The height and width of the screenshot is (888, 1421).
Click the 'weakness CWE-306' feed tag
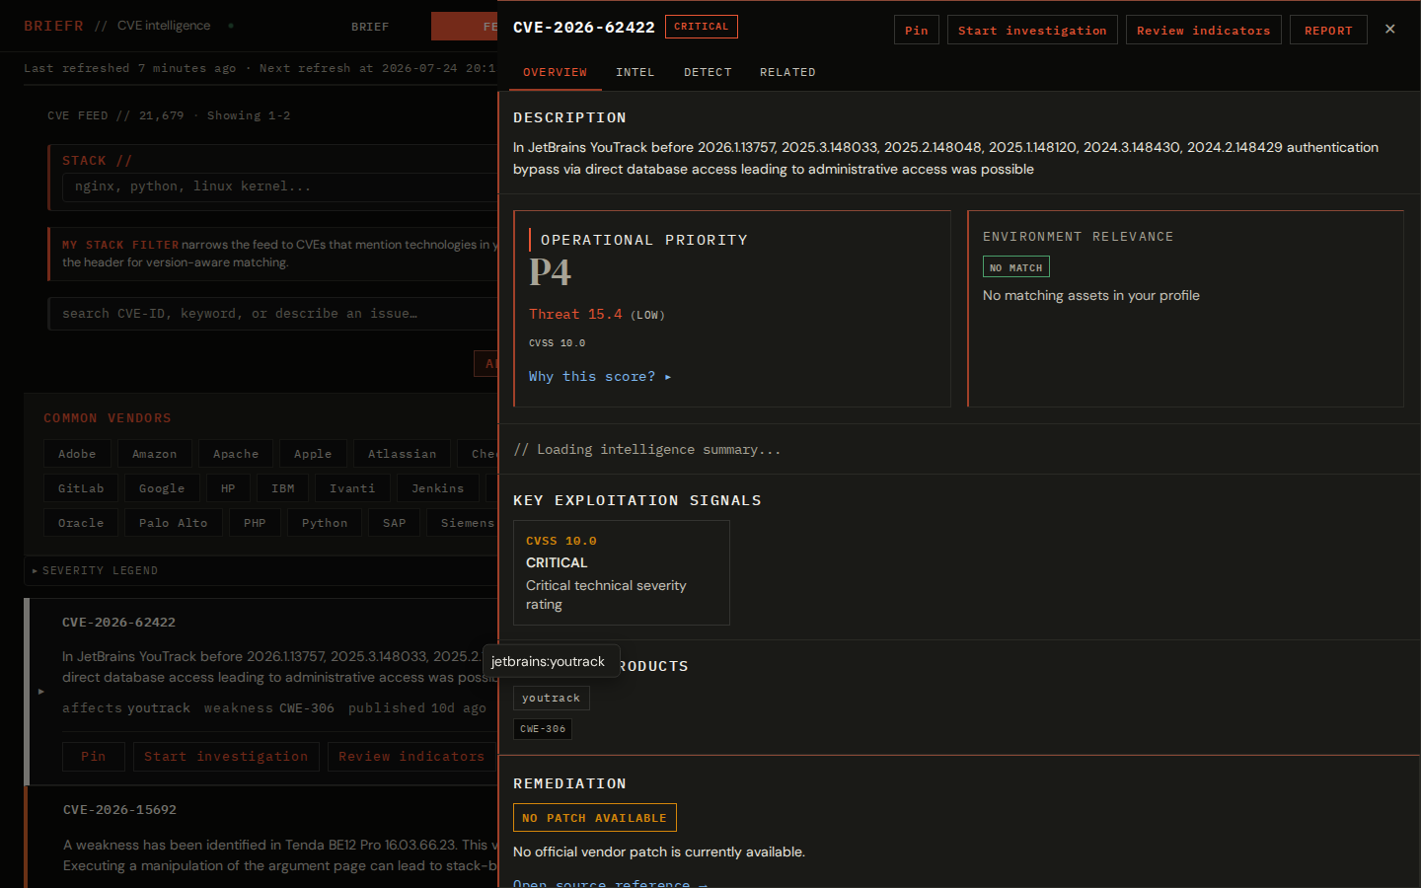pyautogui.click(x=269, y=708)
